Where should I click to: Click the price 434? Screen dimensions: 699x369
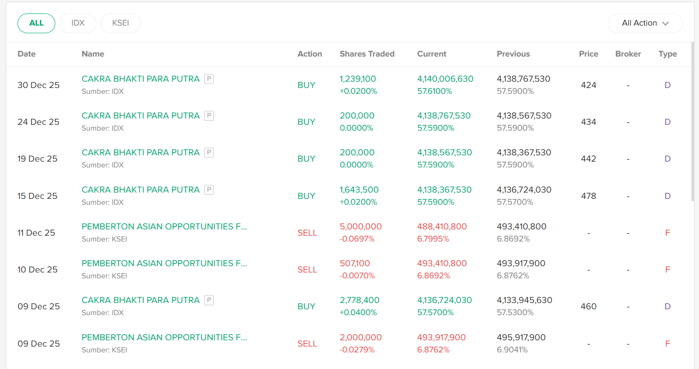588,122
